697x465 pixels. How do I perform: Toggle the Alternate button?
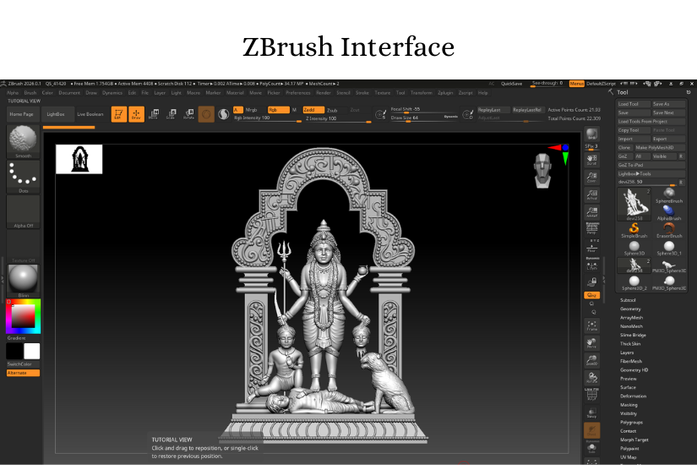click(x=23, y=373)
